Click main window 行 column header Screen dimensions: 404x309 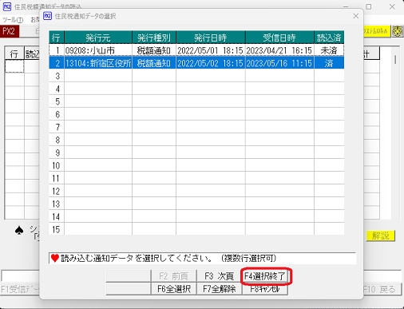coord(14,53)
